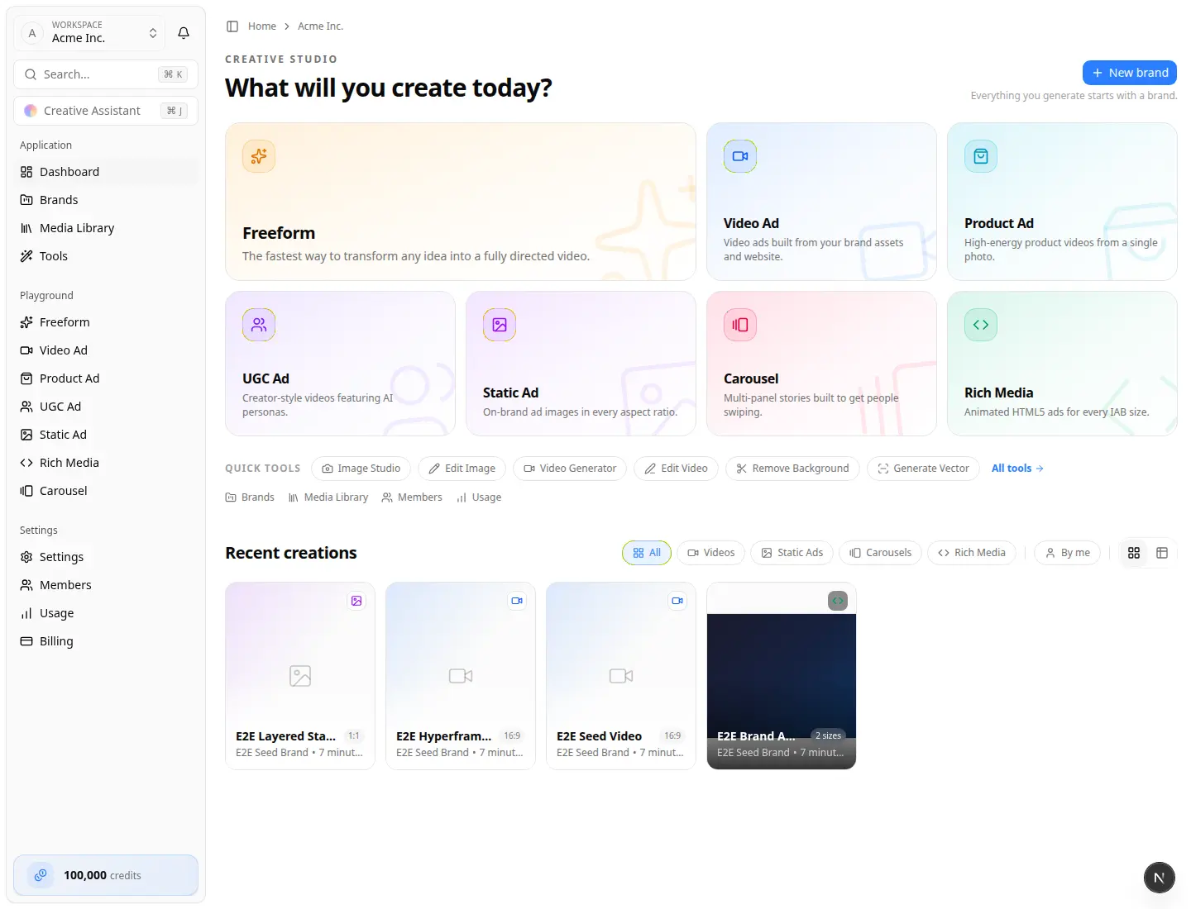Screen dimensions: 1191x909
Task: Go to Home in the breadcrumb
Action: (x=262, y=26)
